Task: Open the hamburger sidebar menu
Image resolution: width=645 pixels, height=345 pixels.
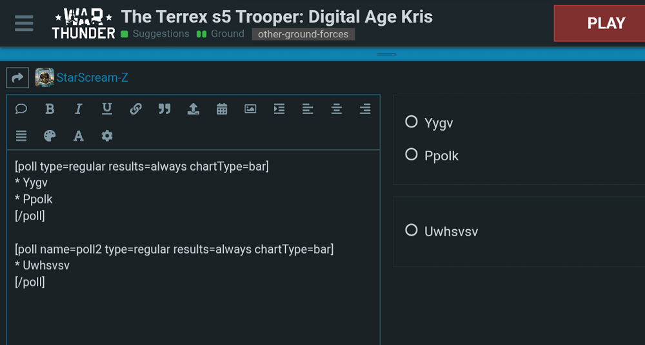Action: [24, 23]
